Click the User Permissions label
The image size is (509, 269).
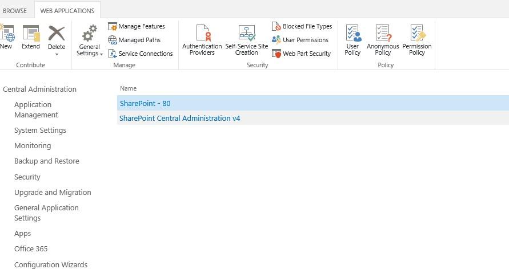[x=306, y=40]
